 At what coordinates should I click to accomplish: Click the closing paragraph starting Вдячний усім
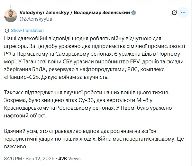(94, 139)
